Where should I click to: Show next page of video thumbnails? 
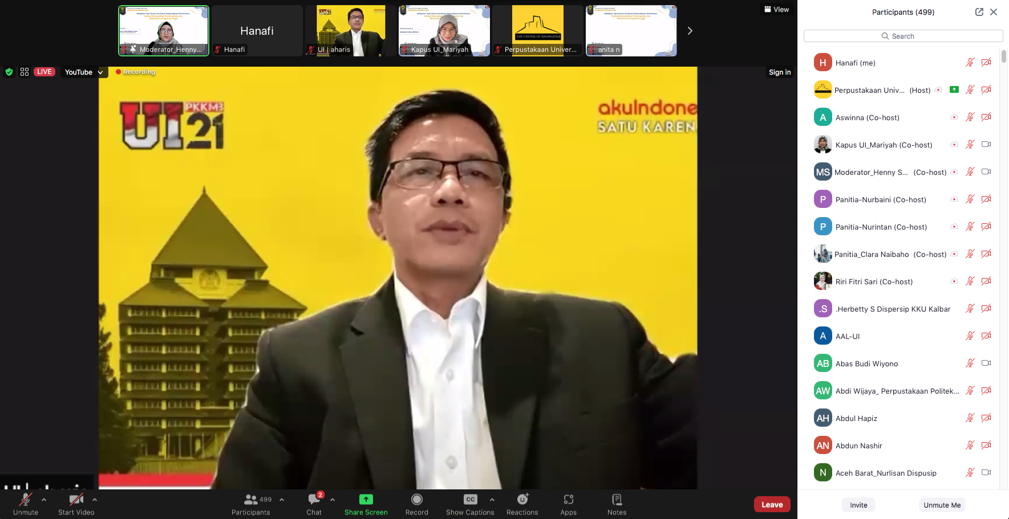coord(690,31)
